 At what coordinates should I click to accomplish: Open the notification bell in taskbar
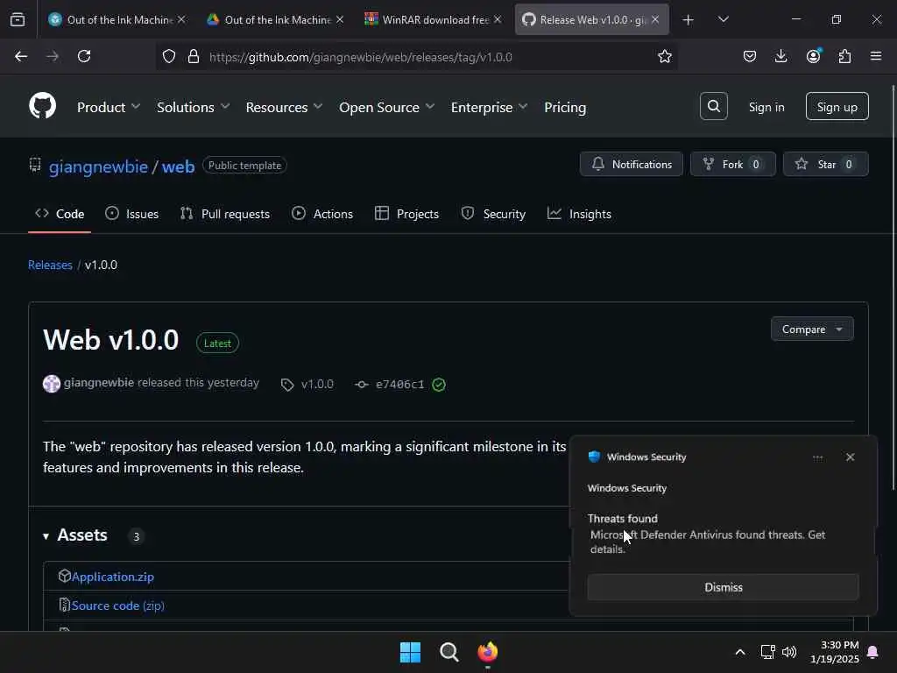click(872, 652)
